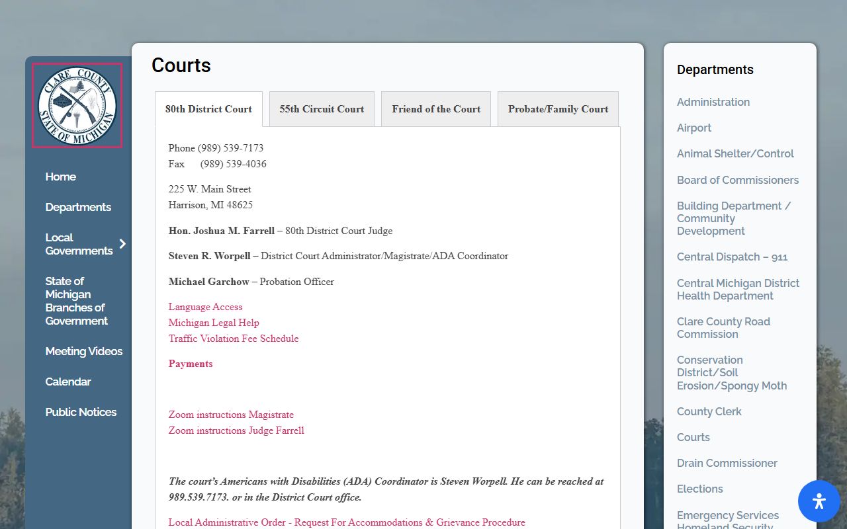The image size is (847, 529).
Task: Open Building Department / Community Development link
Action: tap(734, 218)
